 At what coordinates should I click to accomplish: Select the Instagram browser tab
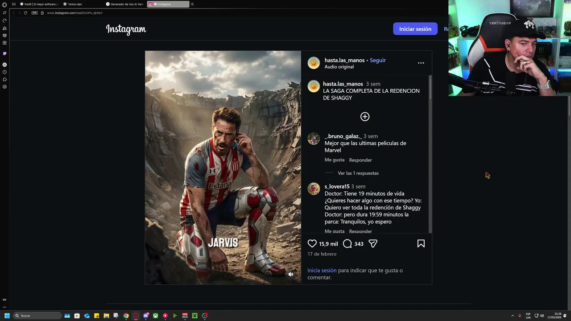point(168,4)
